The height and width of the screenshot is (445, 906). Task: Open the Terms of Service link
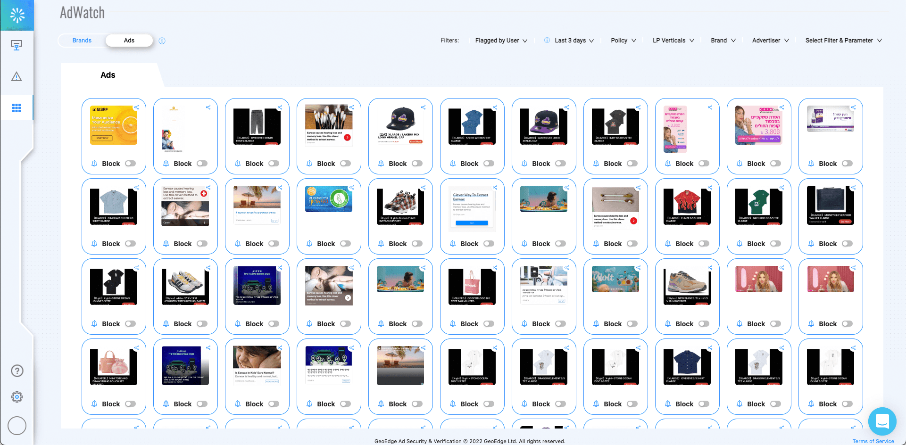click(x=873, y=441)
